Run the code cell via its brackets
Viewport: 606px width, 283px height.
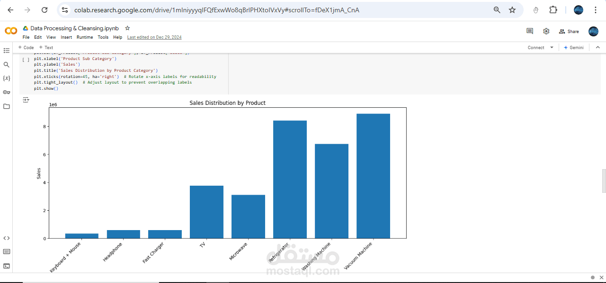[26, 60]
